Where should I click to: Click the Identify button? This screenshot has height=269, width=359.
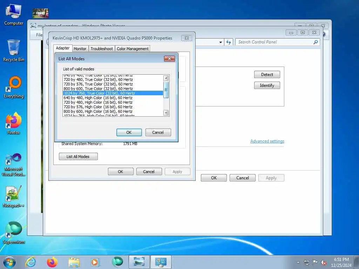point(267,85)
